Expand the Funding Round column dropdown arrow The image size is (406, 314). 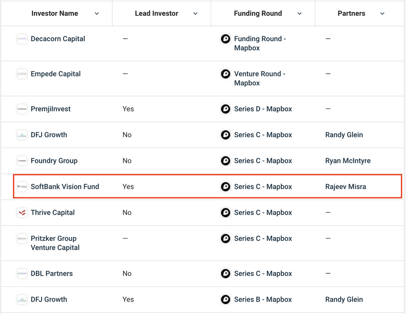coord(299,14)
